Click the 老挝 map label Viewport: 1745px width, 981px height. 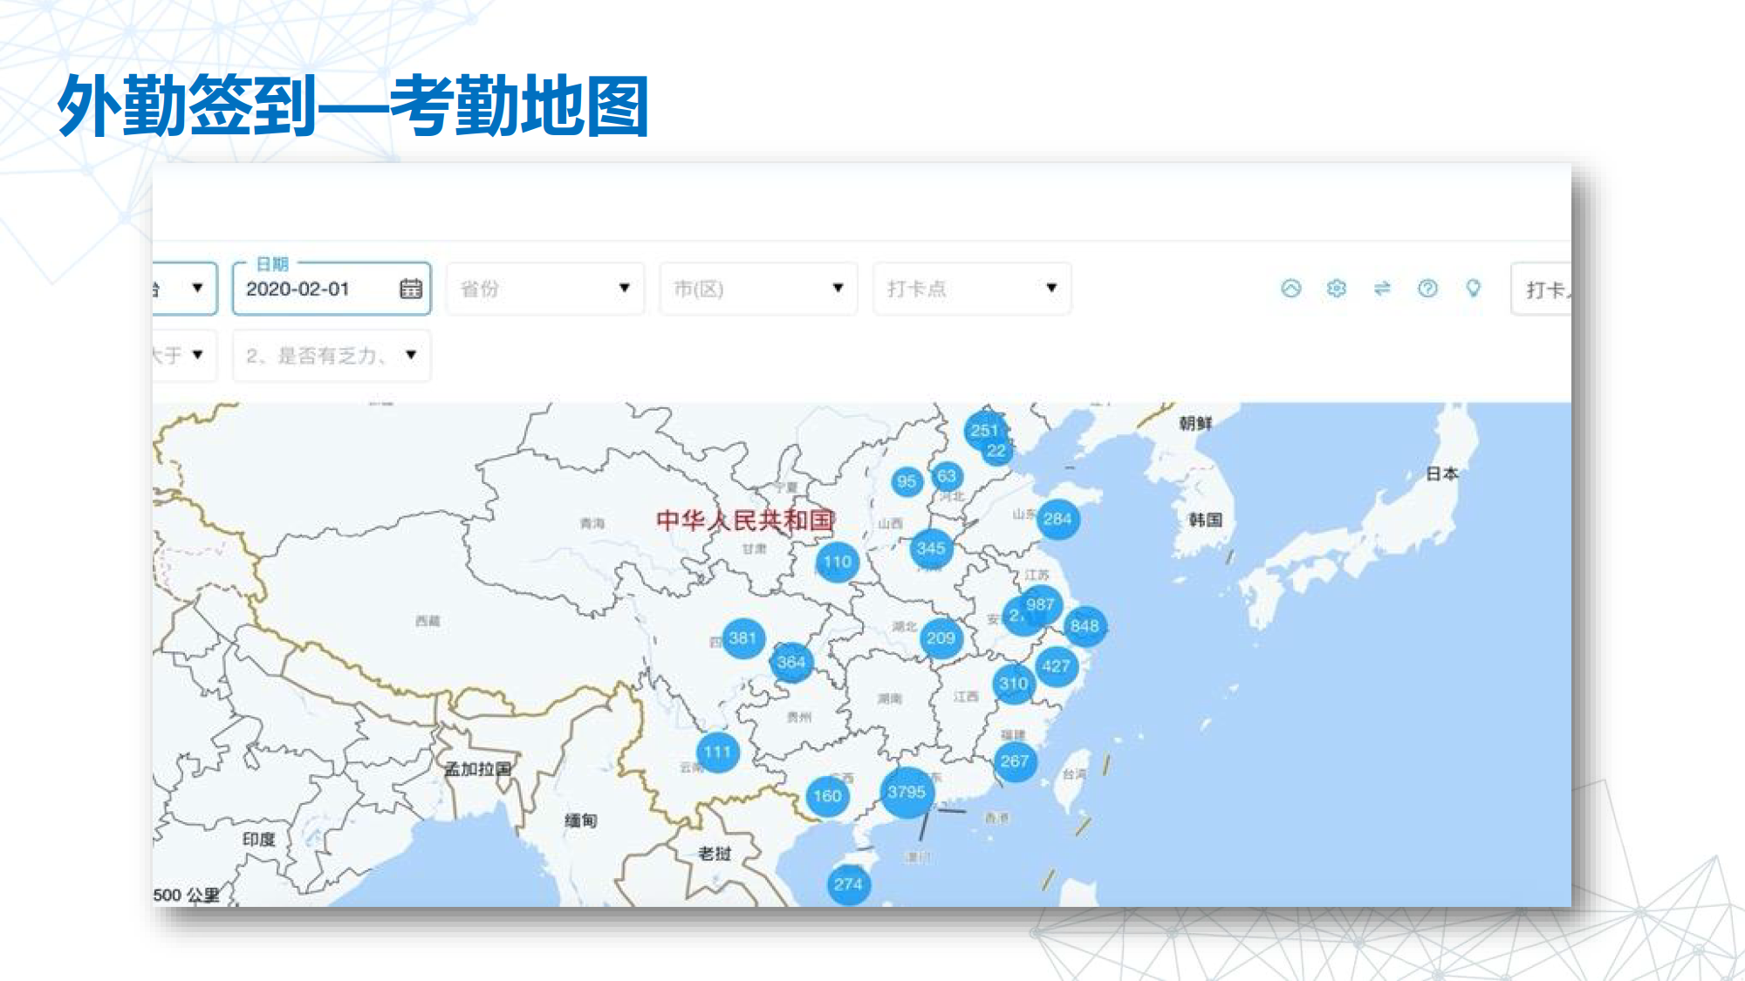coord(715,854)
